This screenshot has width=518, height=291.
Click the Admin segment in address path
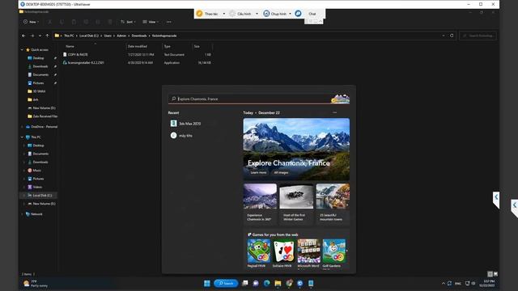click(x=121, y=36)
